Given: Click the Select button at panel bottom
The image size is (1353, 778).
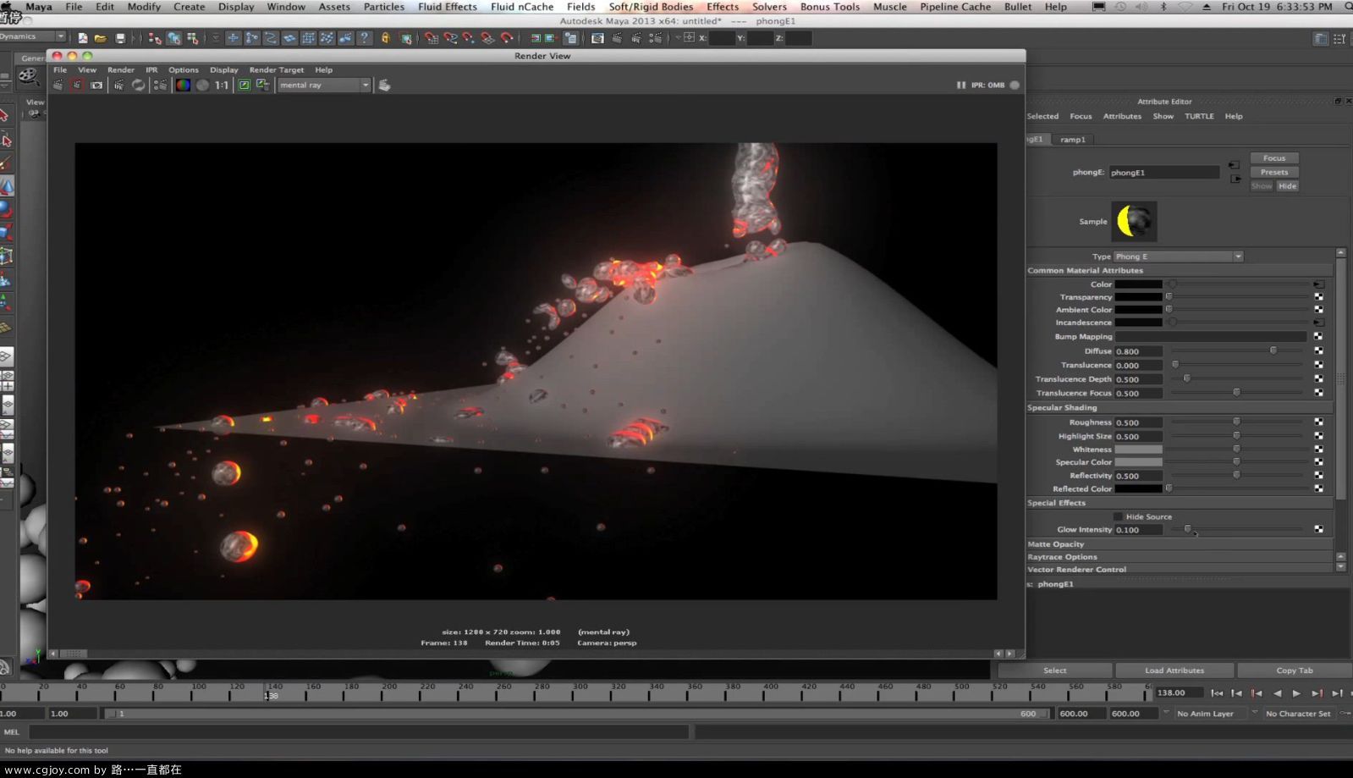Looking at the screenshot, I should (x=1055, y=670).
